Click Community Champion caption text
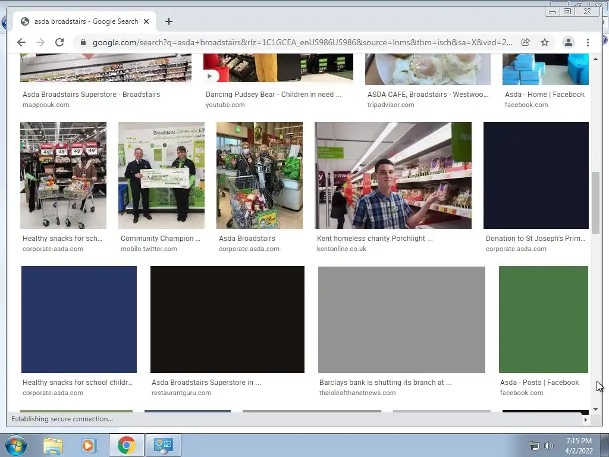The height and width of the screenshot is (457, 609). (161, 239)
